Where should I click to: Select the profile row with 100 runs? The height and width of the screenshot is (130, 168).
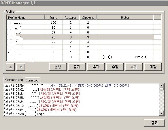click(80, 23)
